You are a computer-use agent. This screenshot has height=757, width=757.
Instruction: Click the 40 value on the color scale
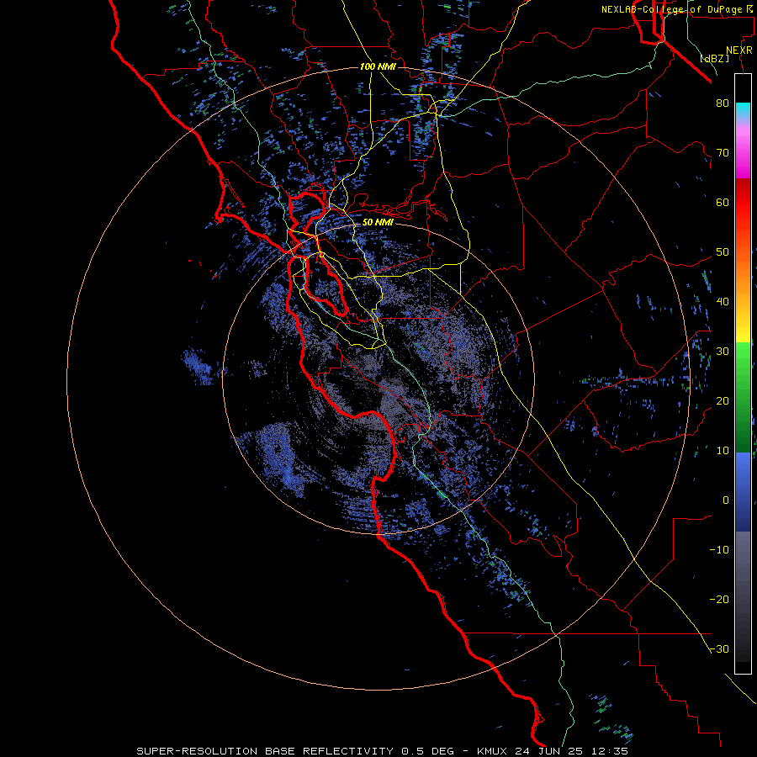[723, 302]
